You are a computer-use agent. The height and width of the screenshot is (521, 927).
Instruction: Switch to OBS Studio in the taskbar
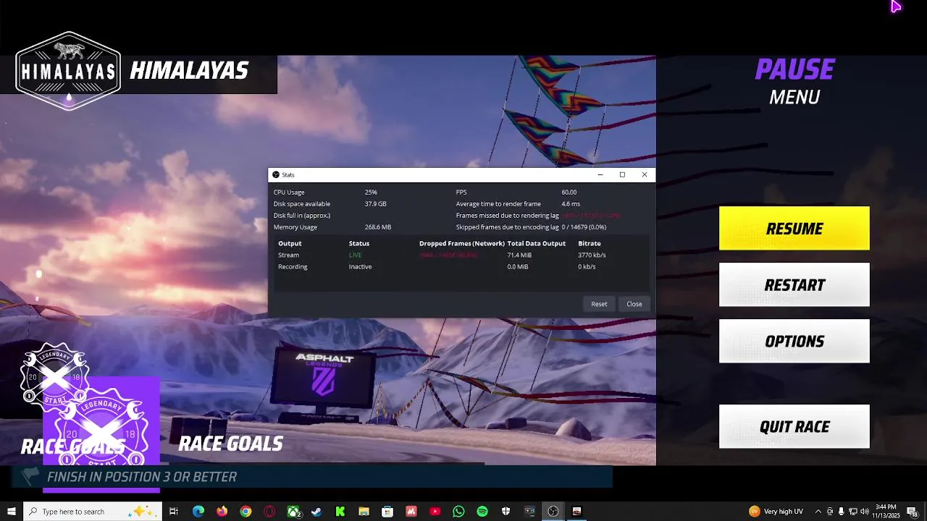click(x=553, y=512)
